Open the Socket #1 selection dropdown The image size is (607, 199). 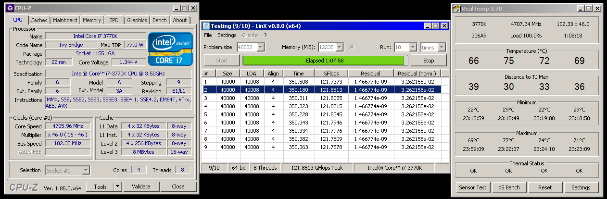pos(86,170)
